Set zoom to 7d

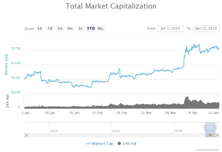(x=50, y=28)
